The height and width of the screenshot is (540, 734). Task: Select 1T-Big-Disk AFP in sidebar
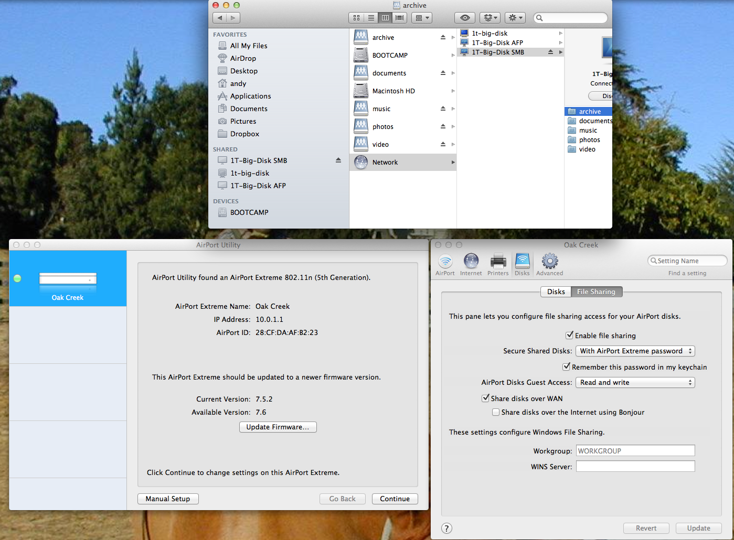click(258, 186)
